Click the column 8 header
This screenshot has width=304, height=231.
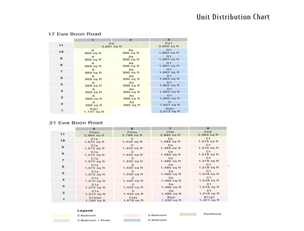pos(208,129)
